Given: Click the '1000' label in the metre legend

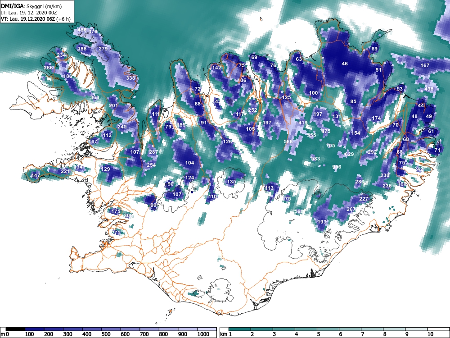Looking at the screenshot, I should (x=203, y=334).
